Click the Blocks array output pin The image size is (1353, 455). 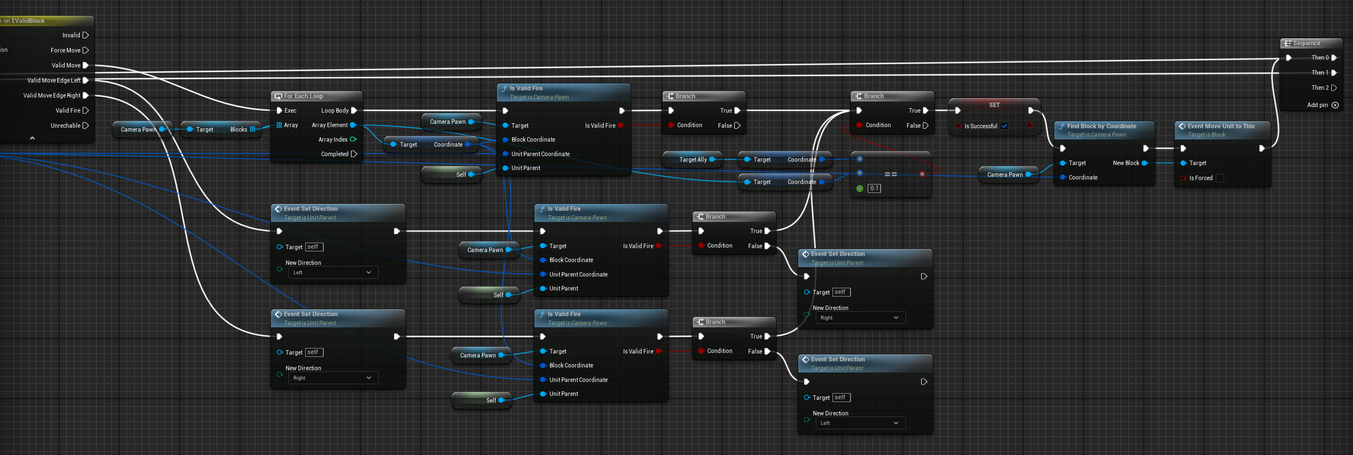[252, 129]
